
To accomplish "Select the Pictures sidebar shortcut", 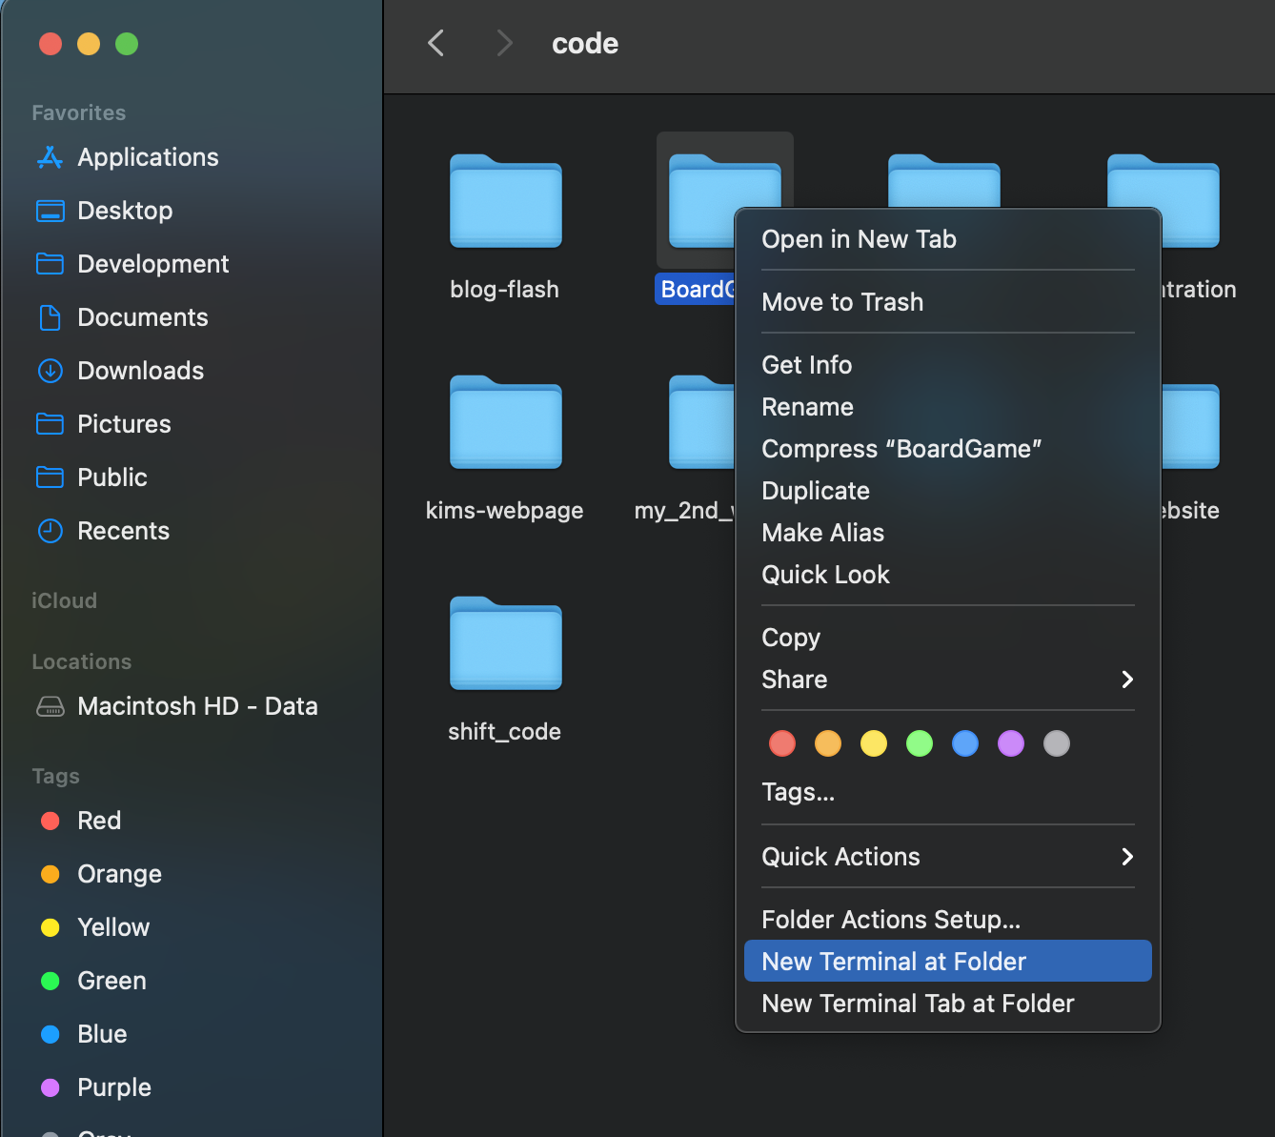I will [x=124, y=424].
